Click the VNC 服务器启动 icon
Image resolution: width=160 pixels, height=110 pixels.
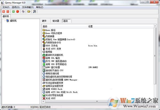click(44, 61)
